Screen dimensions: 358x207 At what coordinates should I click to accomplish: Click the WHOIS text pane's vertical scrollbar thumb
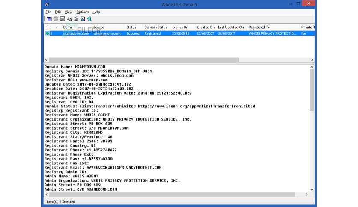coord(312,90)
